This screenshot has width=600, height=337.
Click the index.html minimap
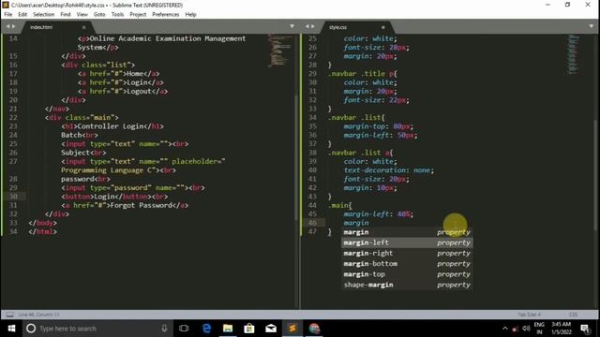280,51
